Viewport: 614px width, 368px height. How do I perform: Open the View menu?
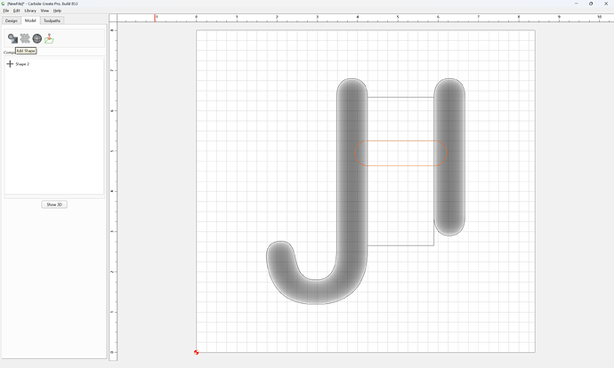pyautogui.click(x=44, y=11)
